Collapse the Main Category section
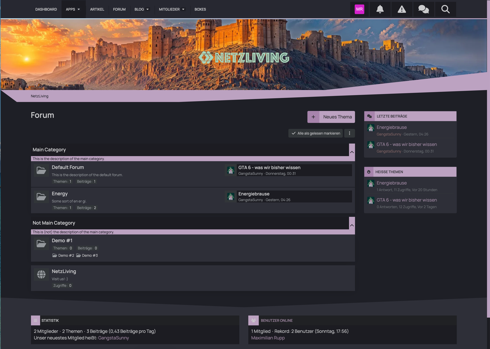The image size is (490, 349). point(352,152)
